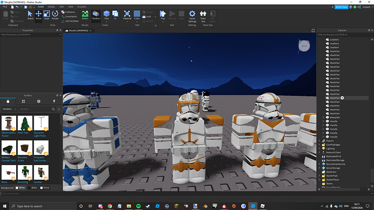Switch to the VIEW ribbon tab

[x=71, y=7]
